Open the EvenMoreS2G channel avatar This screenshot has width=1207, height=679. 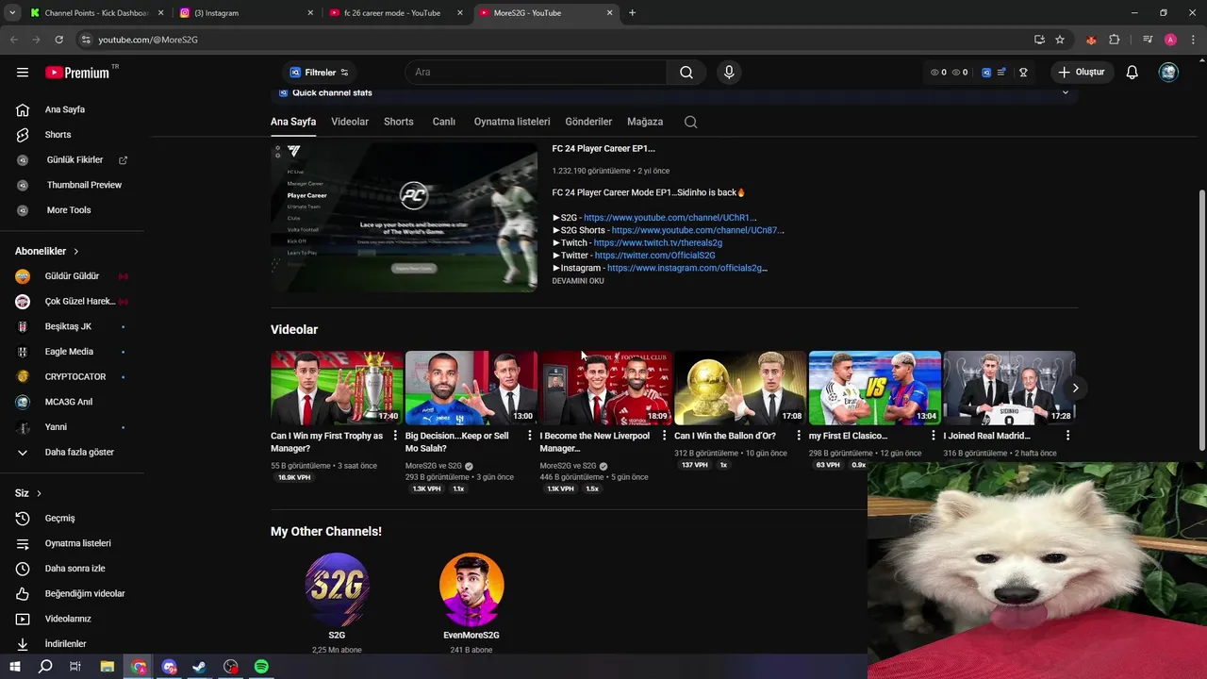(x=471, y=589)
